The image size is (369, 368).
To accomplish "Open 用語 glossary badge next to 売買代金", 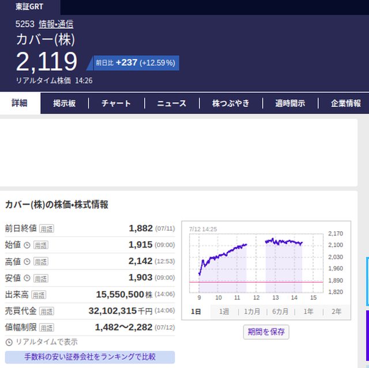I will coord(46,311).
